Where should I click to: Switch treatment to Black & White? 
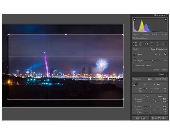[161, 79]
